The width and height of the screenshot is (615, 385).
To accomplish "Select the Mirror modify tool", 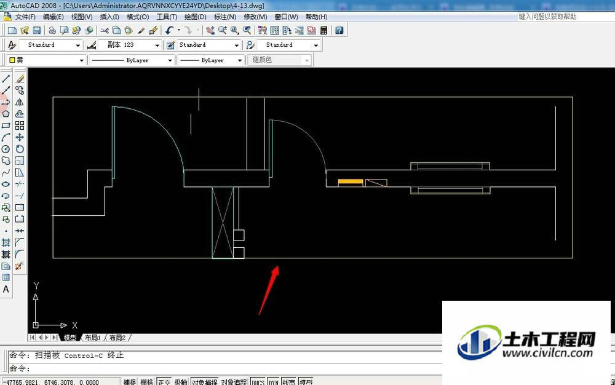I will 20,102.
